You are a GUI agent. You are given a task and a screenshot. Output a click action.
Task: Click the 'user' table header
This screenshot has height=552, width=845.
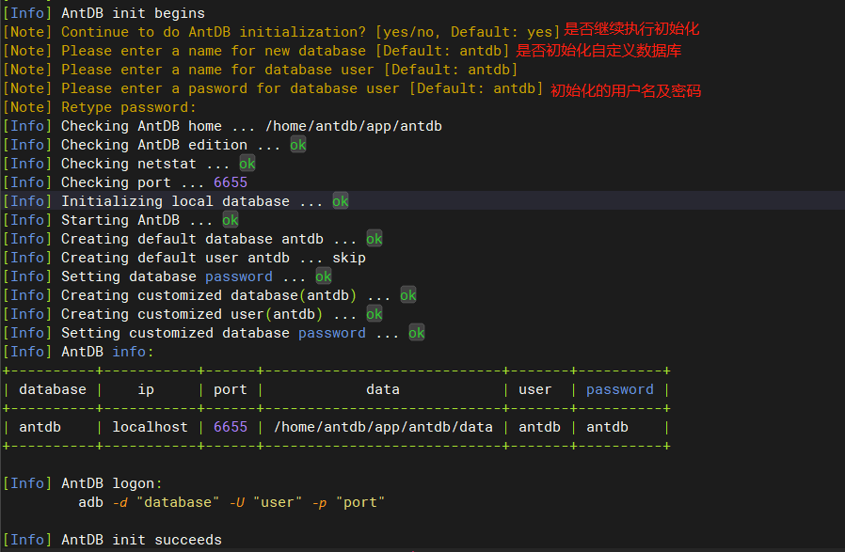(535, 389)
